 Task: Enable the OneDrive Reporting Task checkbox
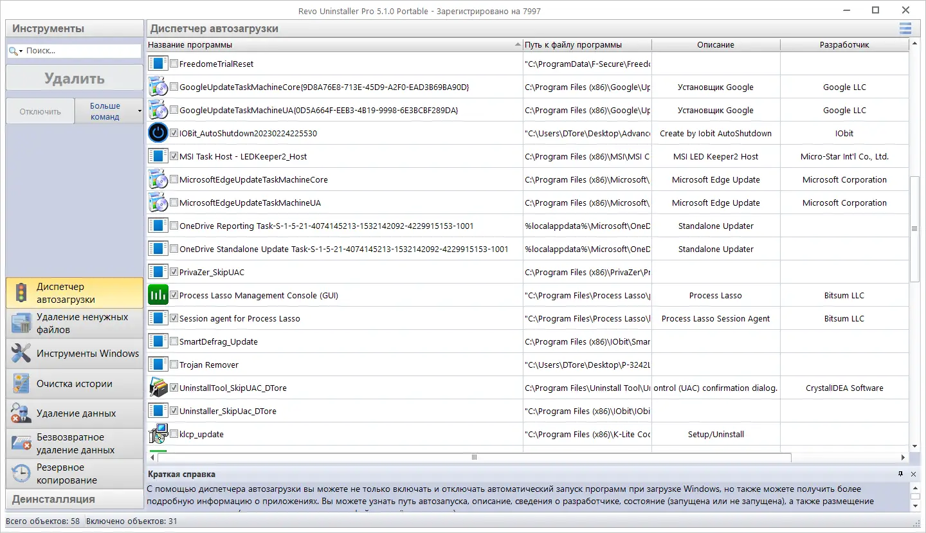click(174, 226)
